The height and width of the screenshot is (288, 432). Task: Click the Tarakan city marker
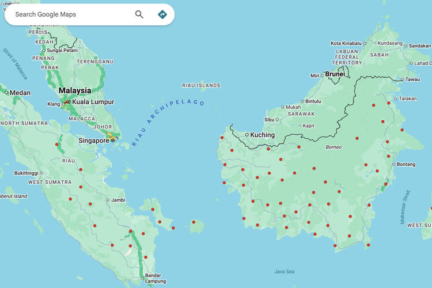tap(396, 98)
